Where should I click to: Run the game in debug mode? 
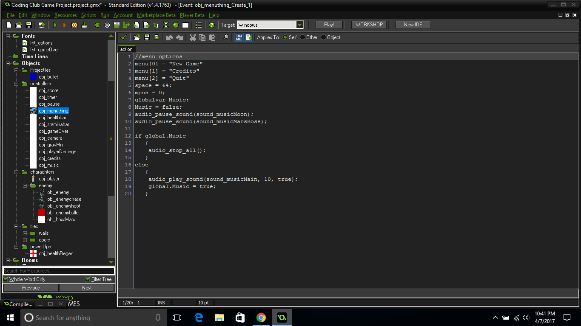click(x=65, y=25)
